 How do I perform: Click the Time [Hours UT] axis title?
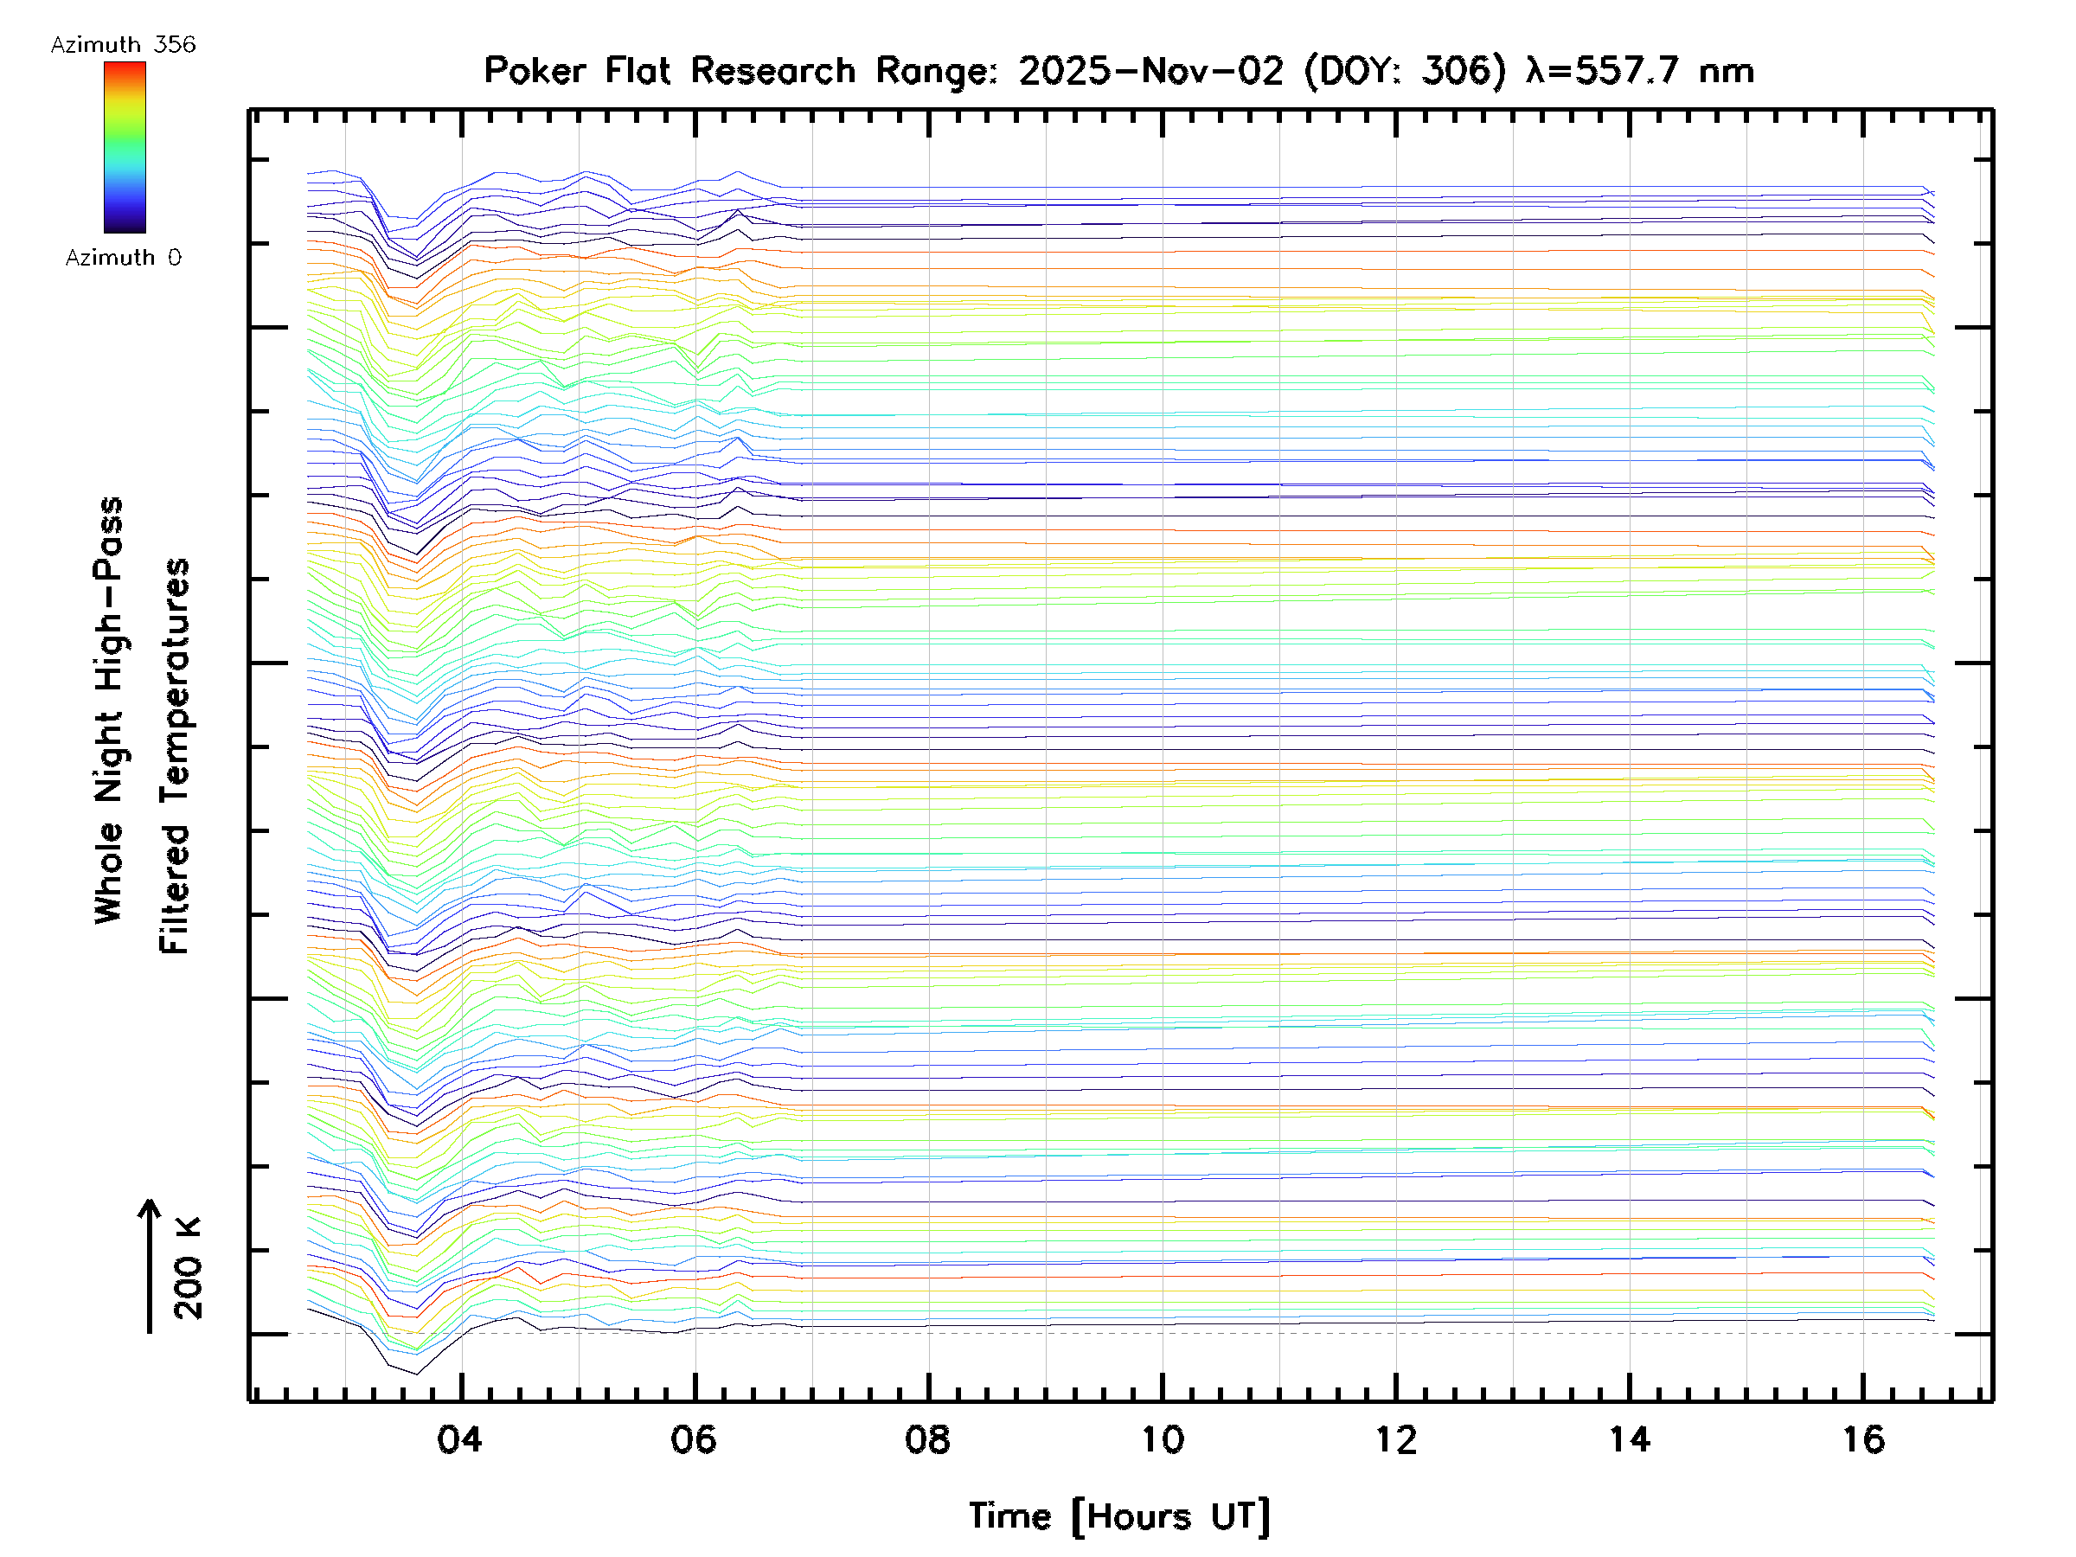(1118, 1516)
